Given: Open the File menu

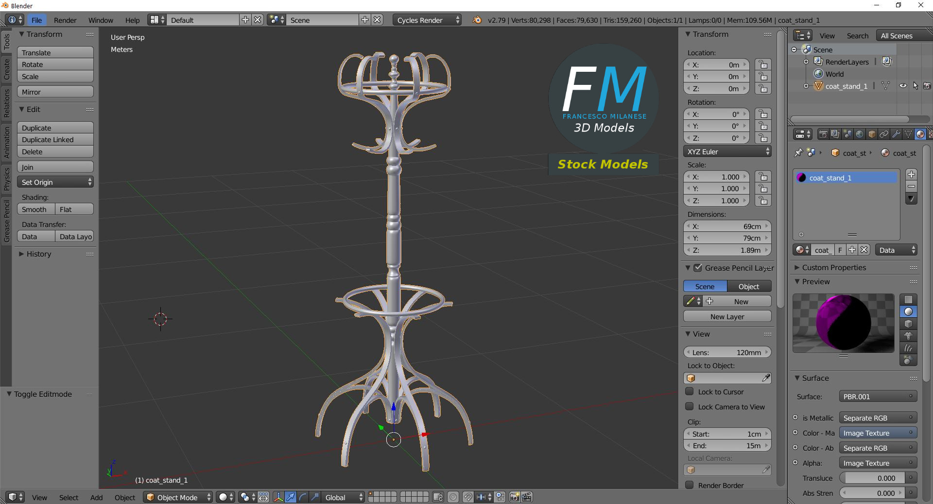Looking at the screenshot, I should coord(36,20).
